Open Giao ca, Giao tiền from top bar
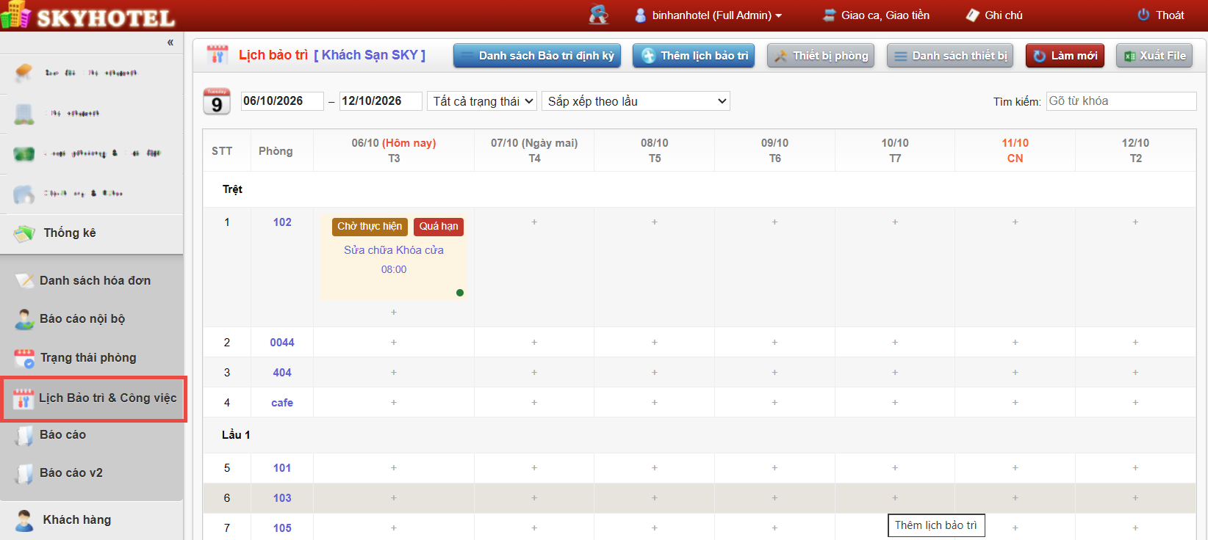 tap(876, 15)
